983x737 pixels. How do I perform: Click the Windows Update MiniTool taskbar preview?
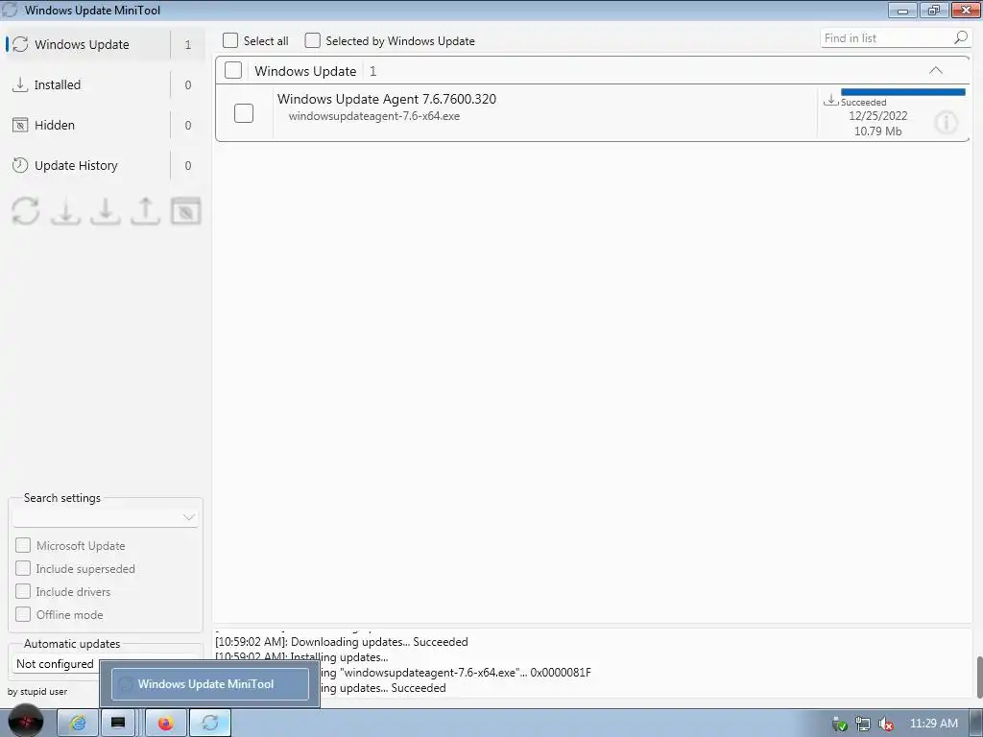(x=210, y=683)
